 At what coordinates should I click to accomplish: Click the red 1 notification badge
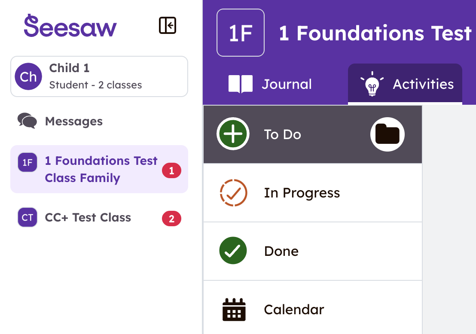(171, 170)
